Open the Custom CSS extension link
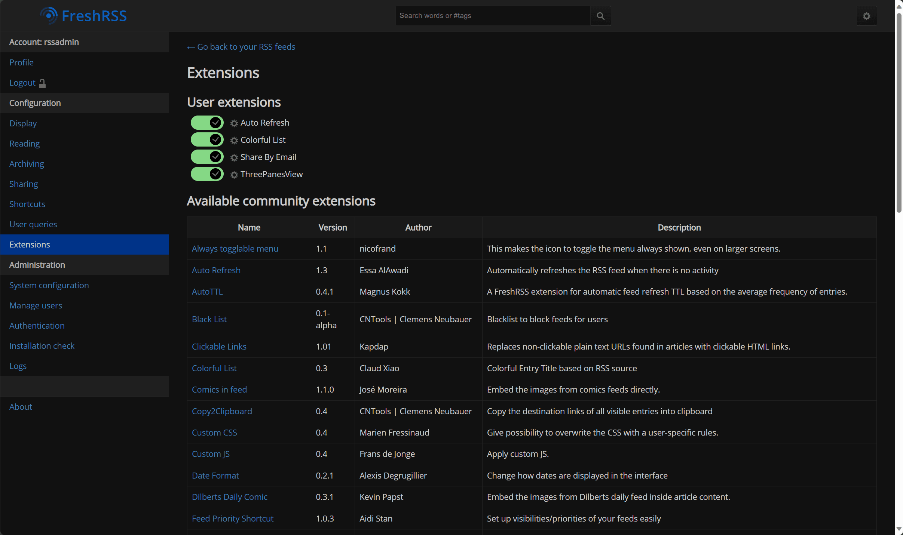 pyautogui.click(x=214, y=433)
